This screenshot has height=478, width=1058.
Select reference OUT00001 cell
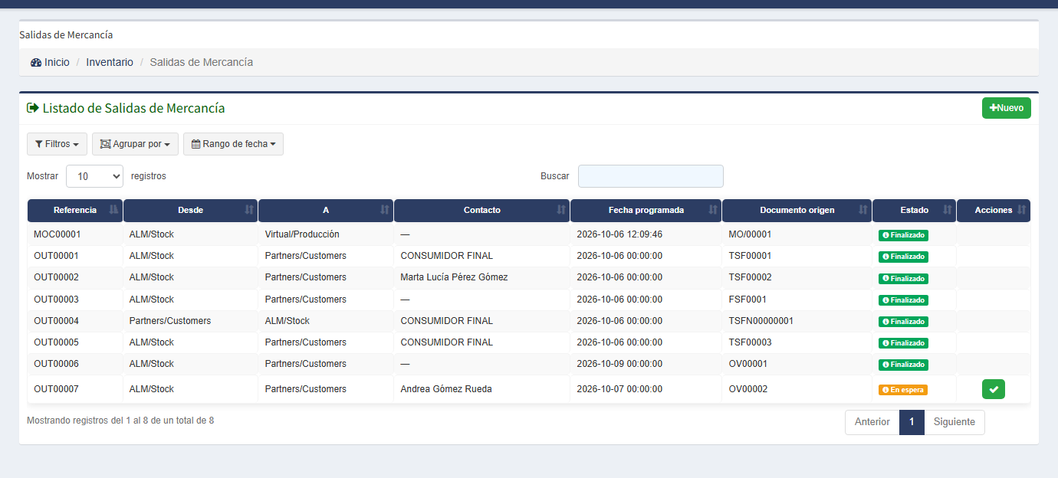[75, 256]
